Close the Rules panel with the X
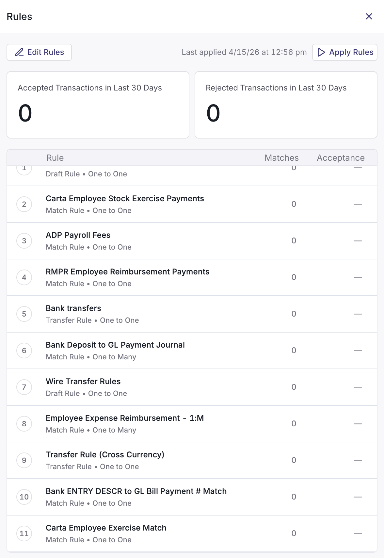Viewport: 384px width, 558px height. point(369,16)
